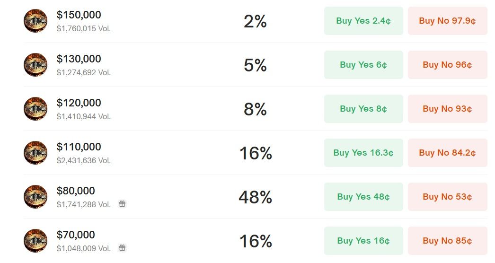Click the Bitcoin icon beside $80,000

click(35, 197)
